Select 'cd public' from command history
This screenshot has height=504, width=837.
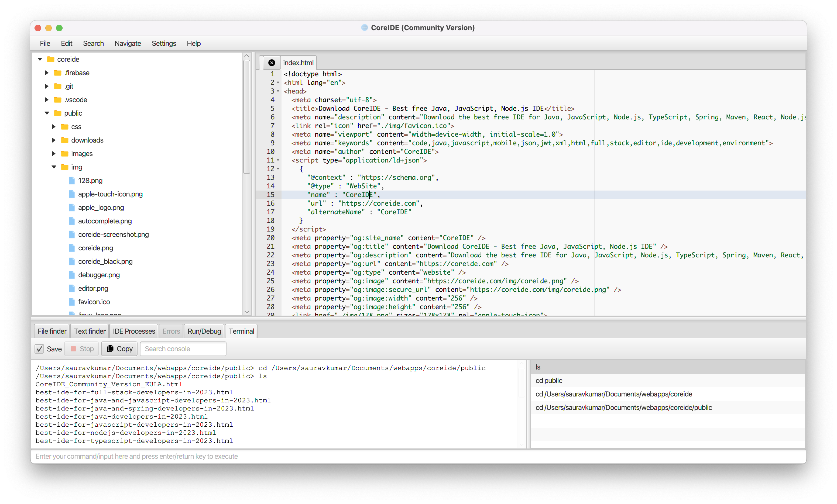coord(548,380)
